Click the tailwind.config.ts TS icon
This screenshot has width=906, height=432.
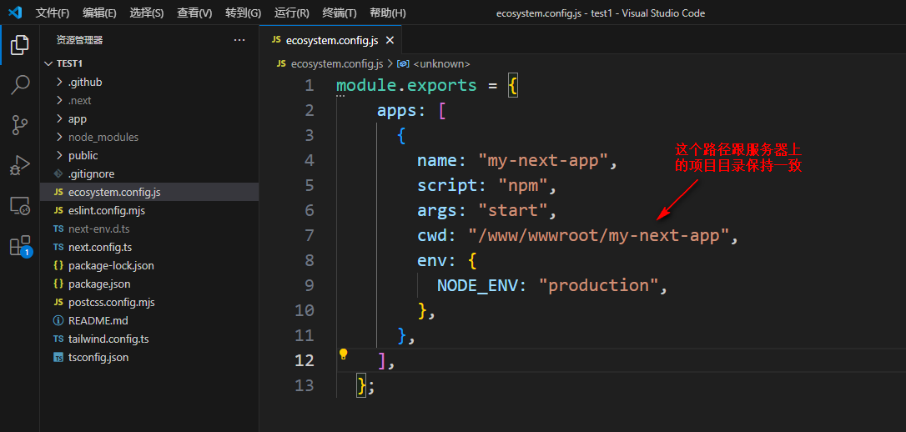click(58, 339)
